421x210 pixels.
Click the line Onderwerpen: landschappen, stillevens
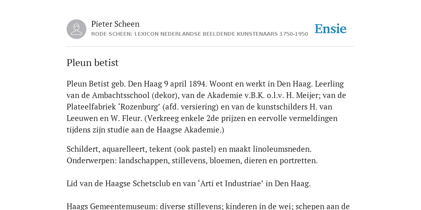pos(192,161)
